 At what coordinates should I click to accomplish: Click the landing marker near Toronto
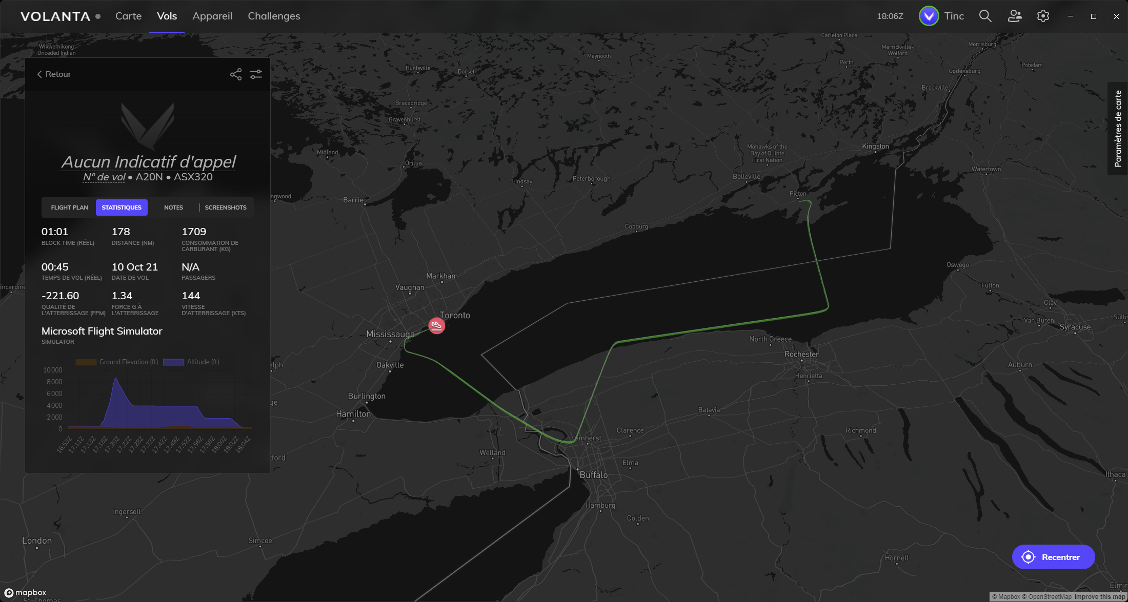436,325
